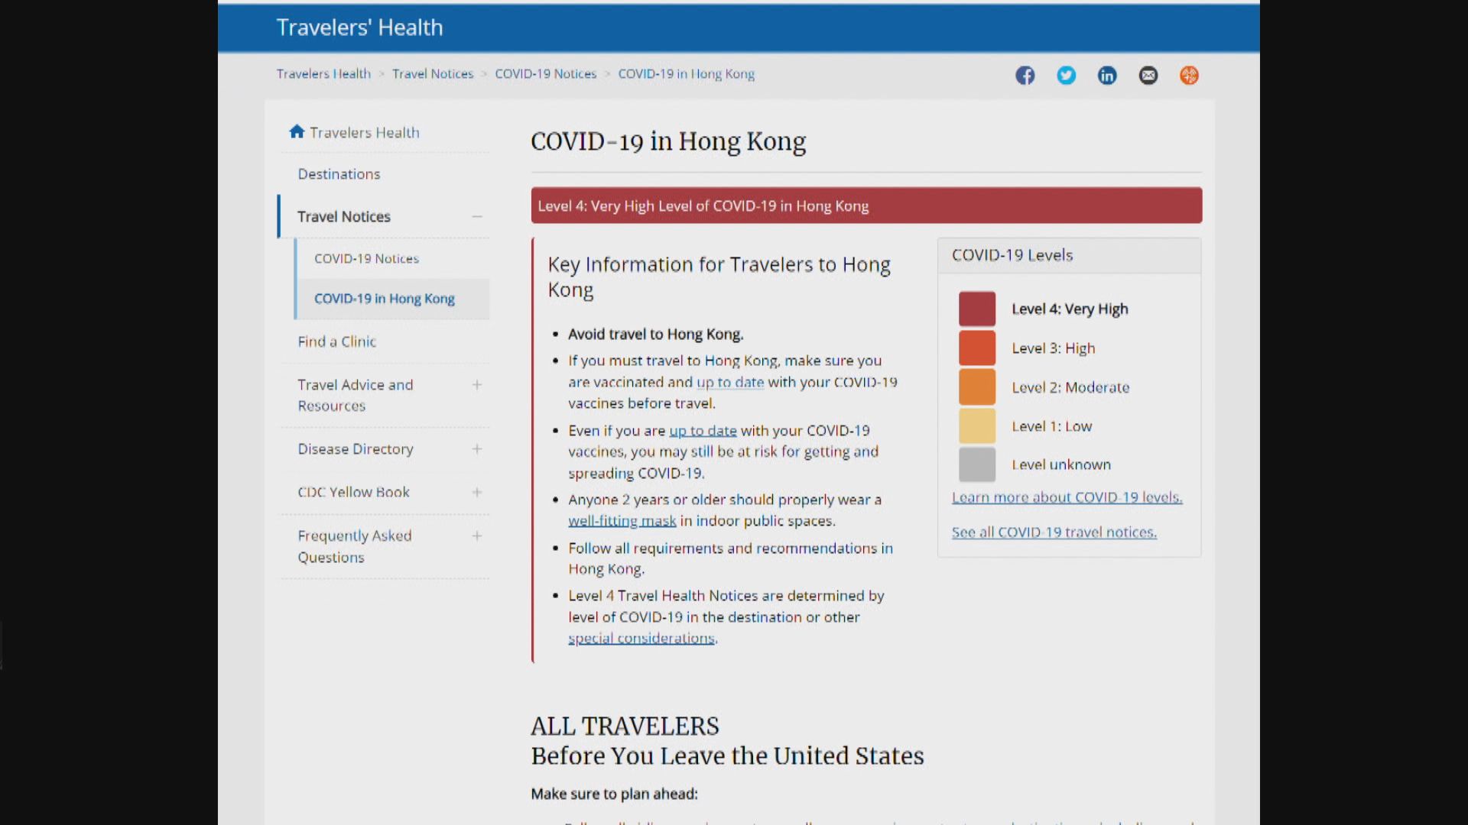
Task: Click 'Make sure to plan ahead:' text
Action: [x=614, y=794]
